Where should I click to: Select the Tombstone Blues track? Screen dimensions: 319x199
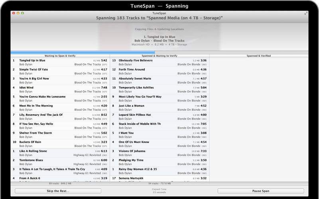coord(60,162)
